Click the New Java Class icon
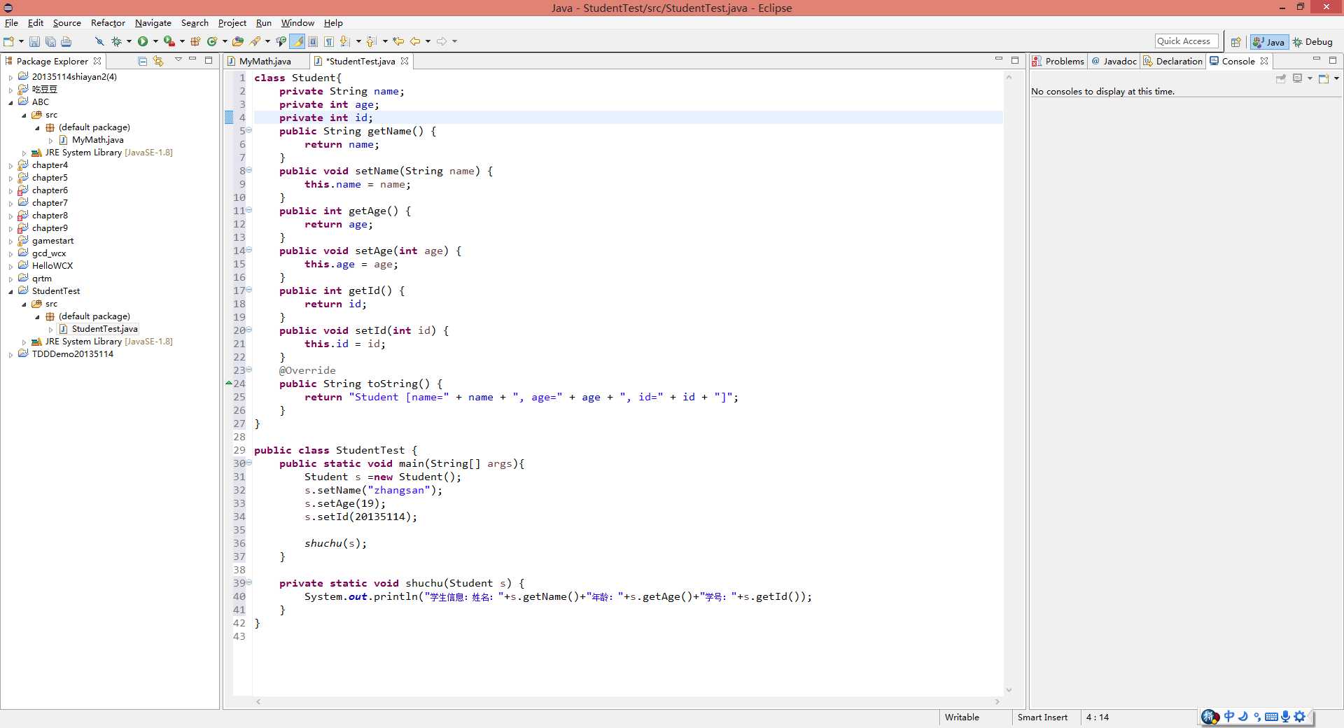Screen dimensions: 1344x728 [x=212, y=42]
